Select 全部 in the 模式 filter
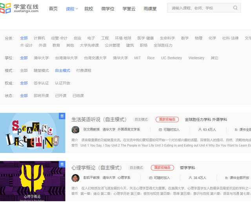This screenshot has width=251, height=202. click(x=24, y=71)
